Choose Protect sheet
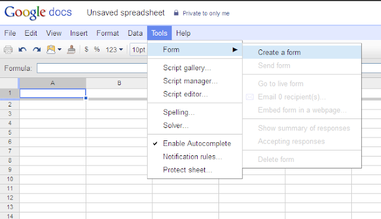 pyautogui.click(x=195, y=170)
